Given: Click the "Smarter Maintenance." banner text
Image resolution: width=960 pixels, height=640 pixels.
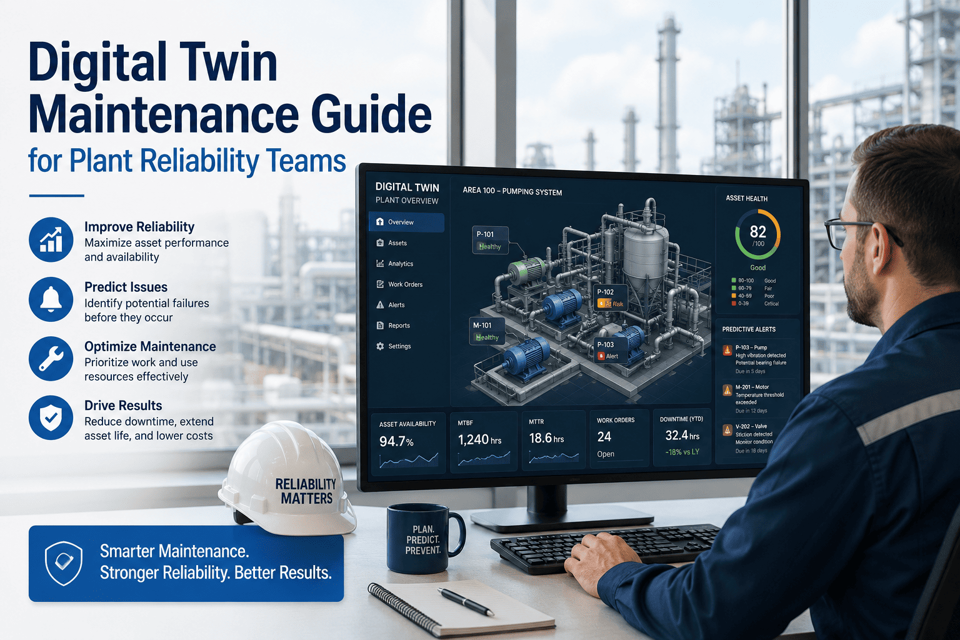Looking at the screenshot, I should (x=174, y=551).
